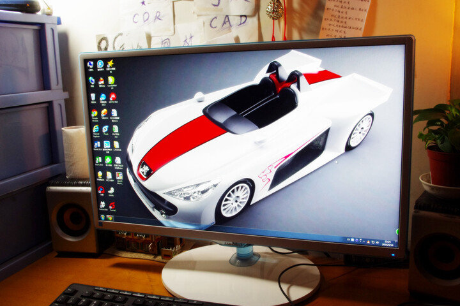Image resolution: width=460 pixels, height=306 pixels.
Task: Open the yellow star shortcut icon
Action: (x=110, y=64)
